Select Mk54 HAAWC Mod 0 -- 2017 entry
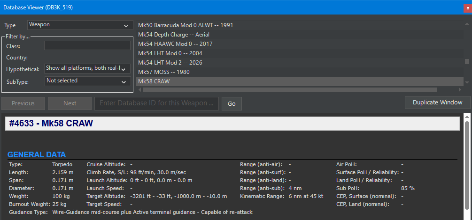 tap(300, 44)
